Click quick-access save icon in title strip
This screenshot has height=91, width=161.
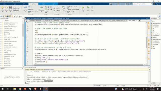pos(111,4)
